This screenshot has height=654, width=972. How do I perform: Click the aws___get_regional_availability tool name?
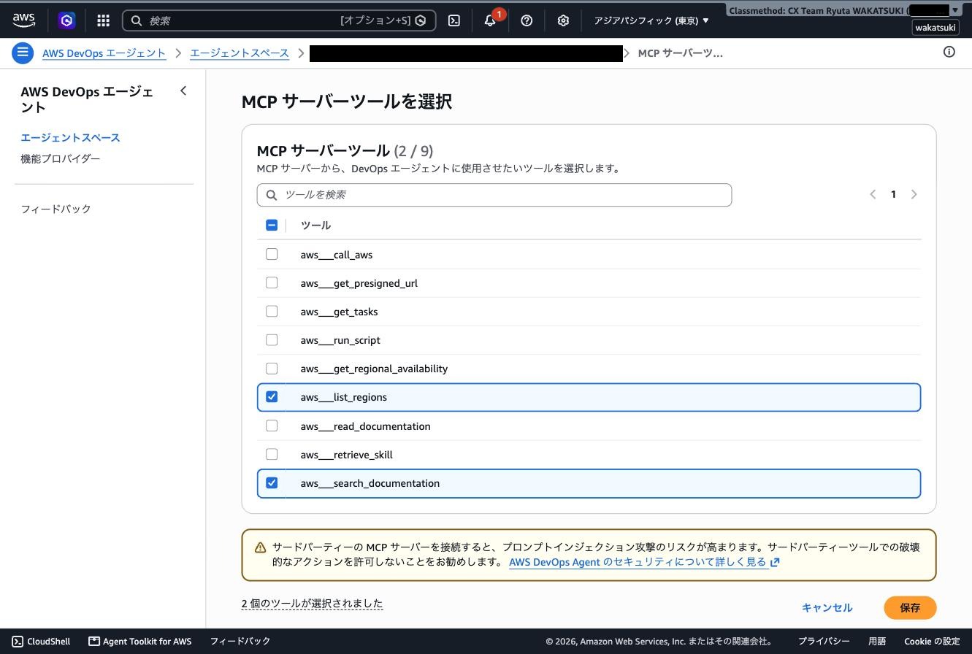click(374, 369)
